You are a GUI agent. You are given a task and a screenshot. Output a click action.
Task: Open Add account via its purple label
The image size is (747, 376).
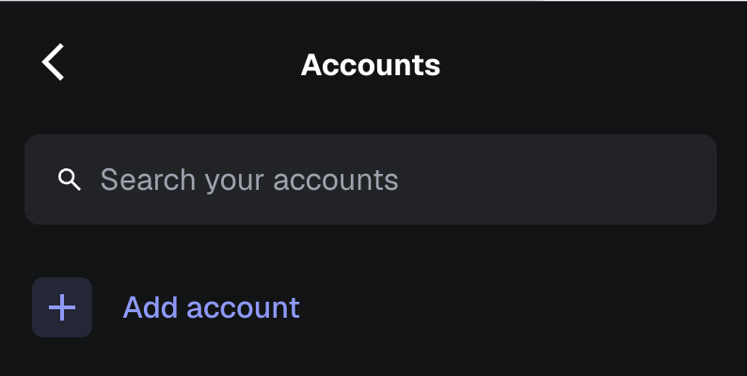pyautogui.click(x=211, y=307)
